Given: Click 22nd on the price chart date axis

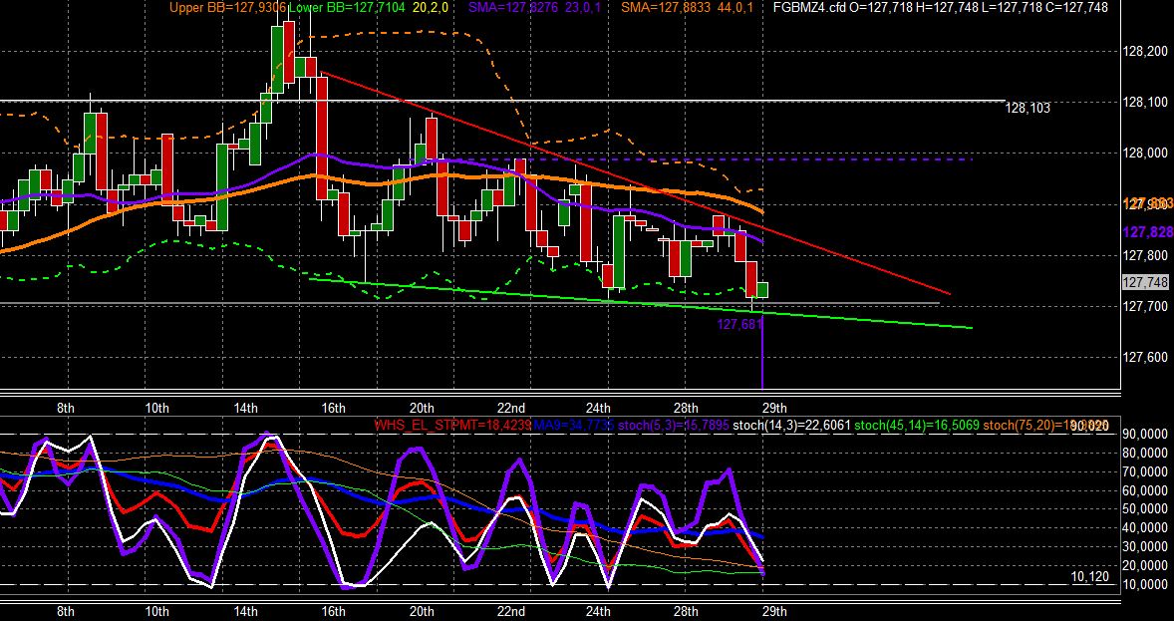Looking at the screenshot, I should pos(510,408).
